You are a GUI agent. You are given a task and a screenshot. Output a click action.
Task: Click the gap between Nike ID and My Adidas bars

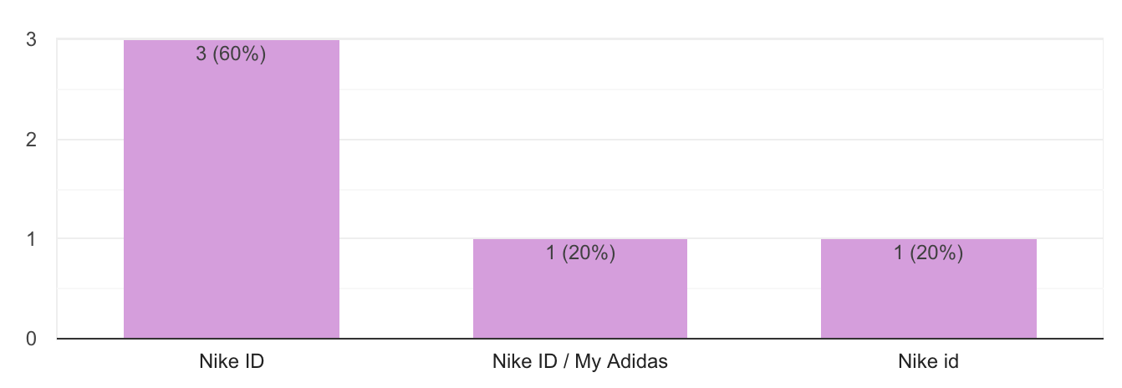406,189
